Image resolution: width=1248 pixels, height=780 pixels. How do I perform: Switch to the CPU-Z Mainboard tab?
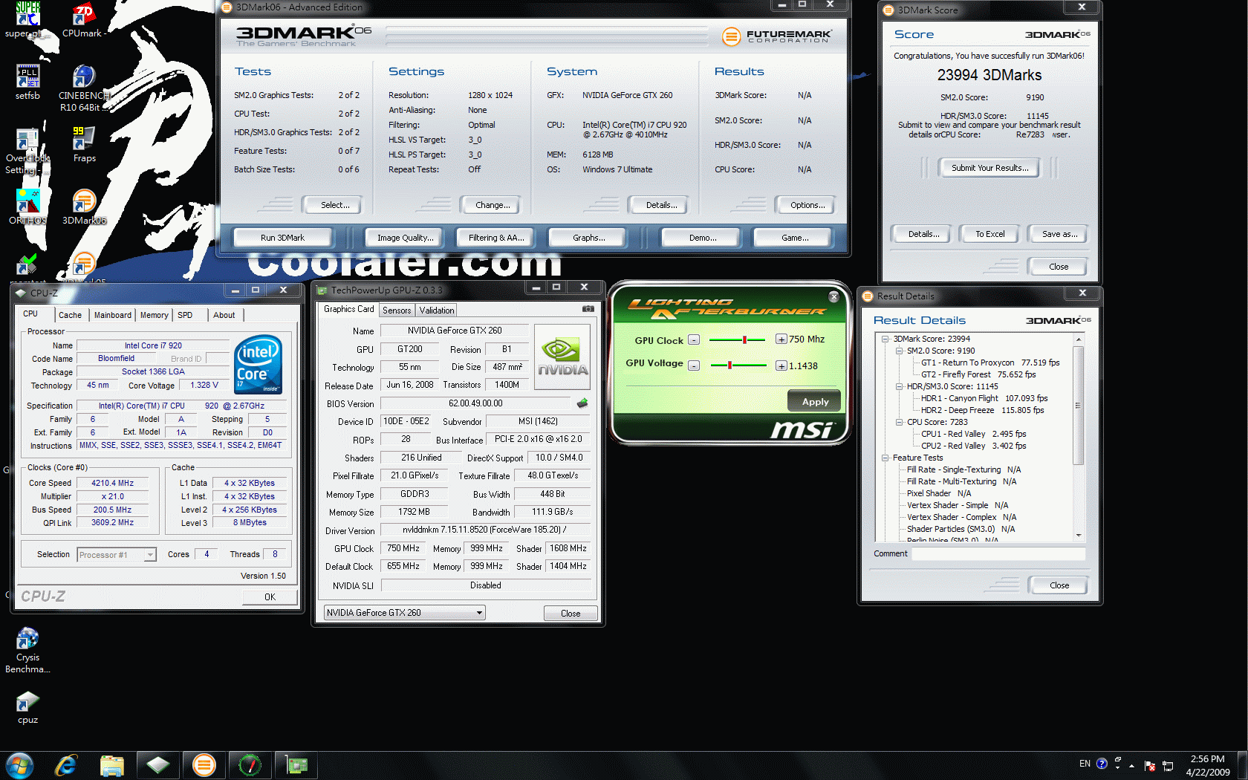[x=112, y=315]
